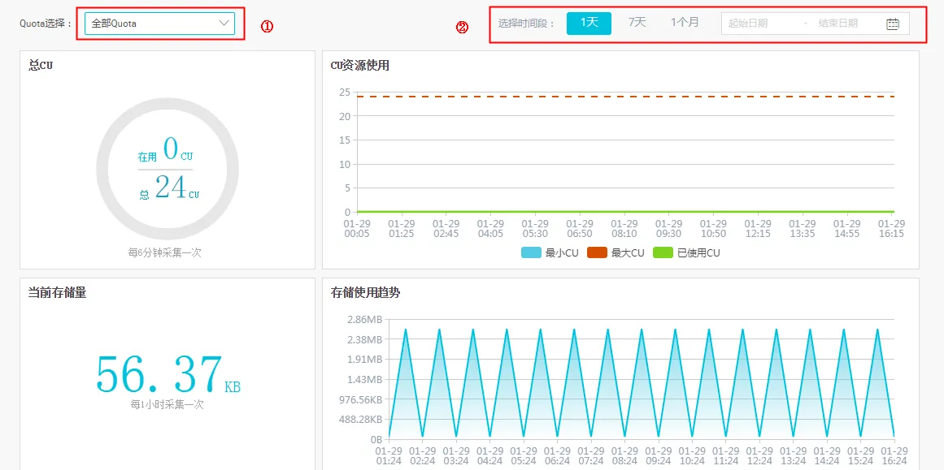Click the 56.37 KB storage value
Screen dimensions: 944x470
(168, 374)
